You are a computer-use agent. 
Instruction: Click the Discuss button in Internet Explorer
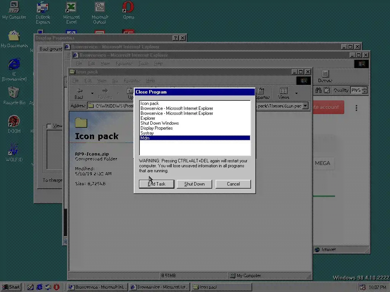click(x=325, y=76)
